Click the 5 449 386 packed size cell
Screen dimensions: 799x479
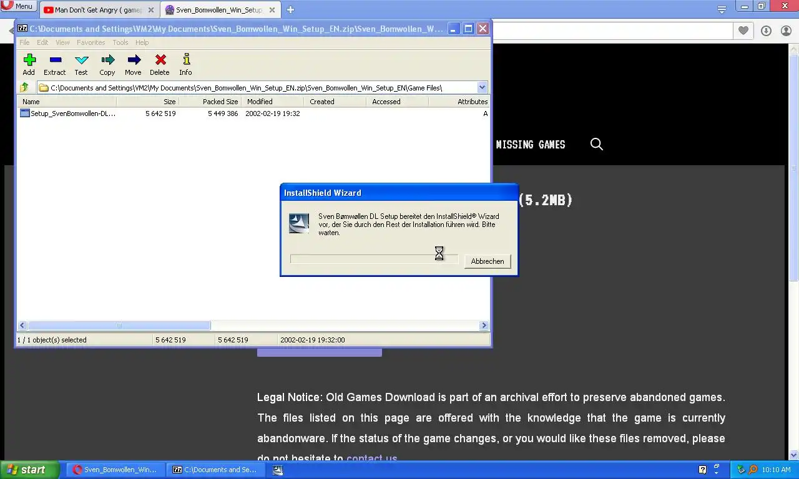tap(223, 114)
